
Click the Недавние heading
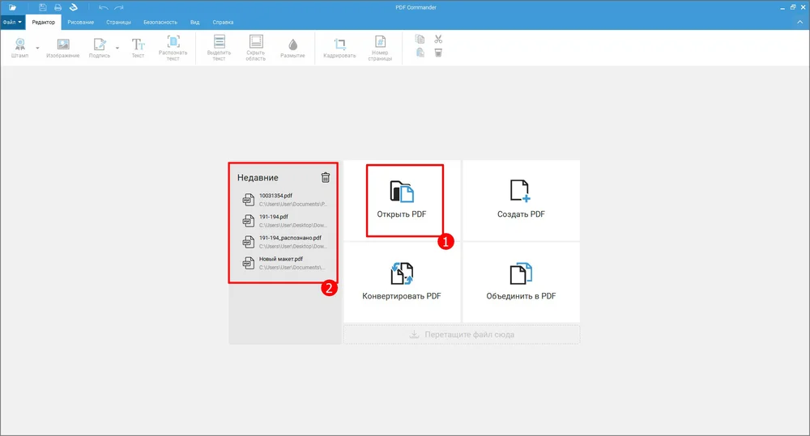click(258, 177)
